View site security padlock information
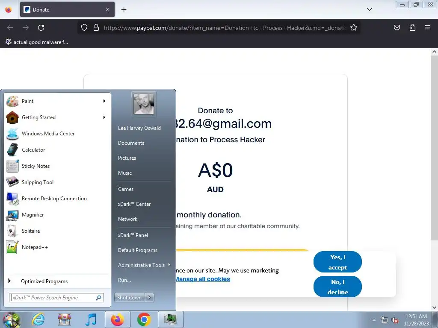Screen dimensions: 438x328 tap(96, 27)
